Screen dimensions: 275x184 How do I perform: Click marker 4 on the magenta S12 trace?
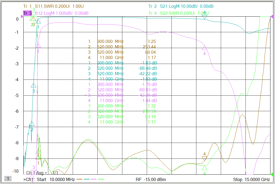[204, 48]
